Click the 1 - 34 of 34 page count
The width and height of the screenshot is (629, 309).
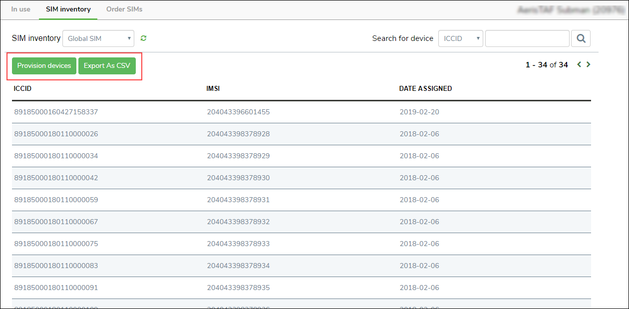tap(547, 65)
